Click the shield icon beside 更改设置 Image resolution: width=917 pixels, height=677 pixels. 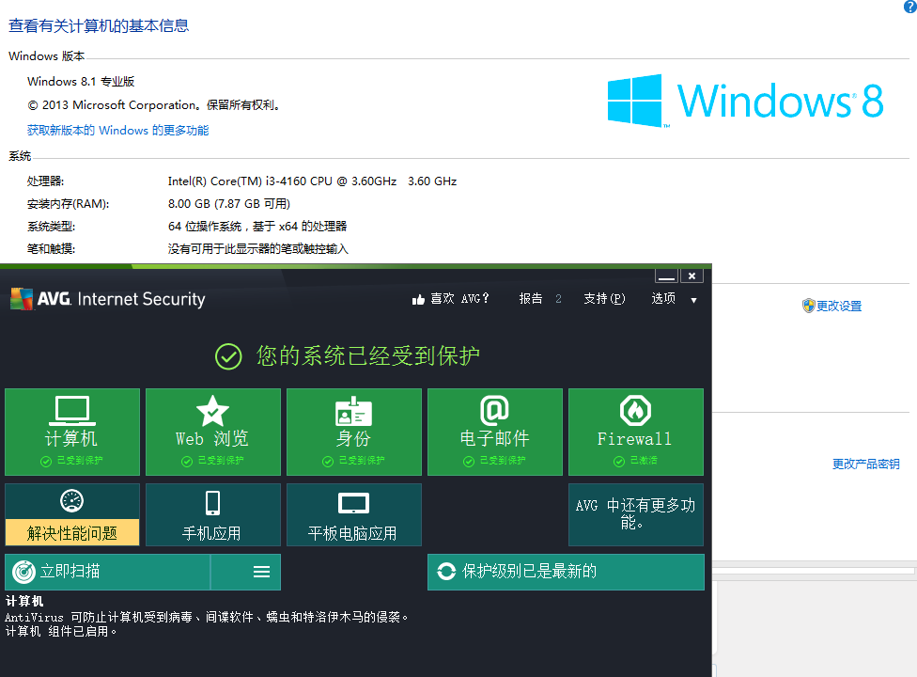point(808,306)
